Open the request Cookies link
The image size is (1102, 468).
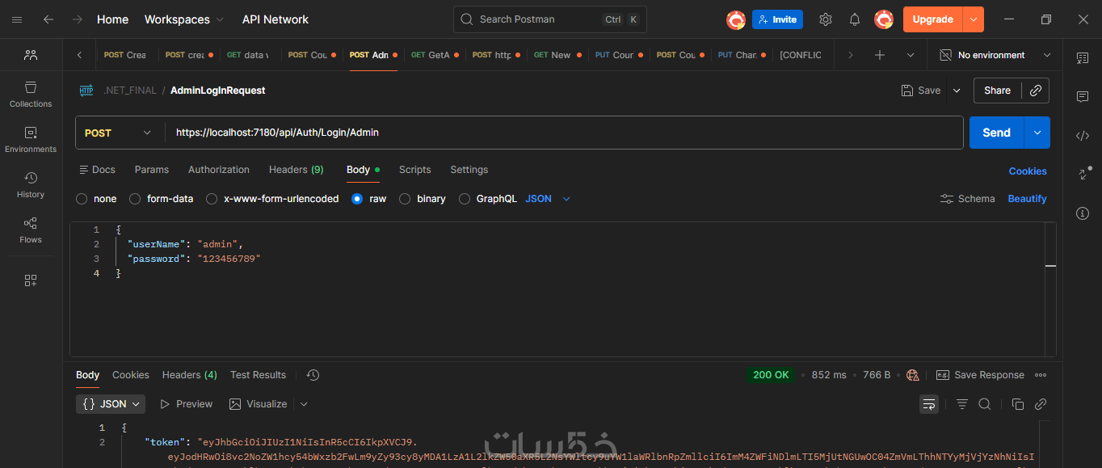pos(1028,171)
